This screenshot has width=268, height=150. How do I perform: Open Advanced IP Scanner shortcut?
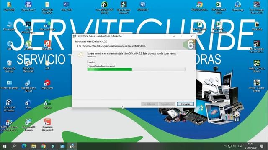28,125
